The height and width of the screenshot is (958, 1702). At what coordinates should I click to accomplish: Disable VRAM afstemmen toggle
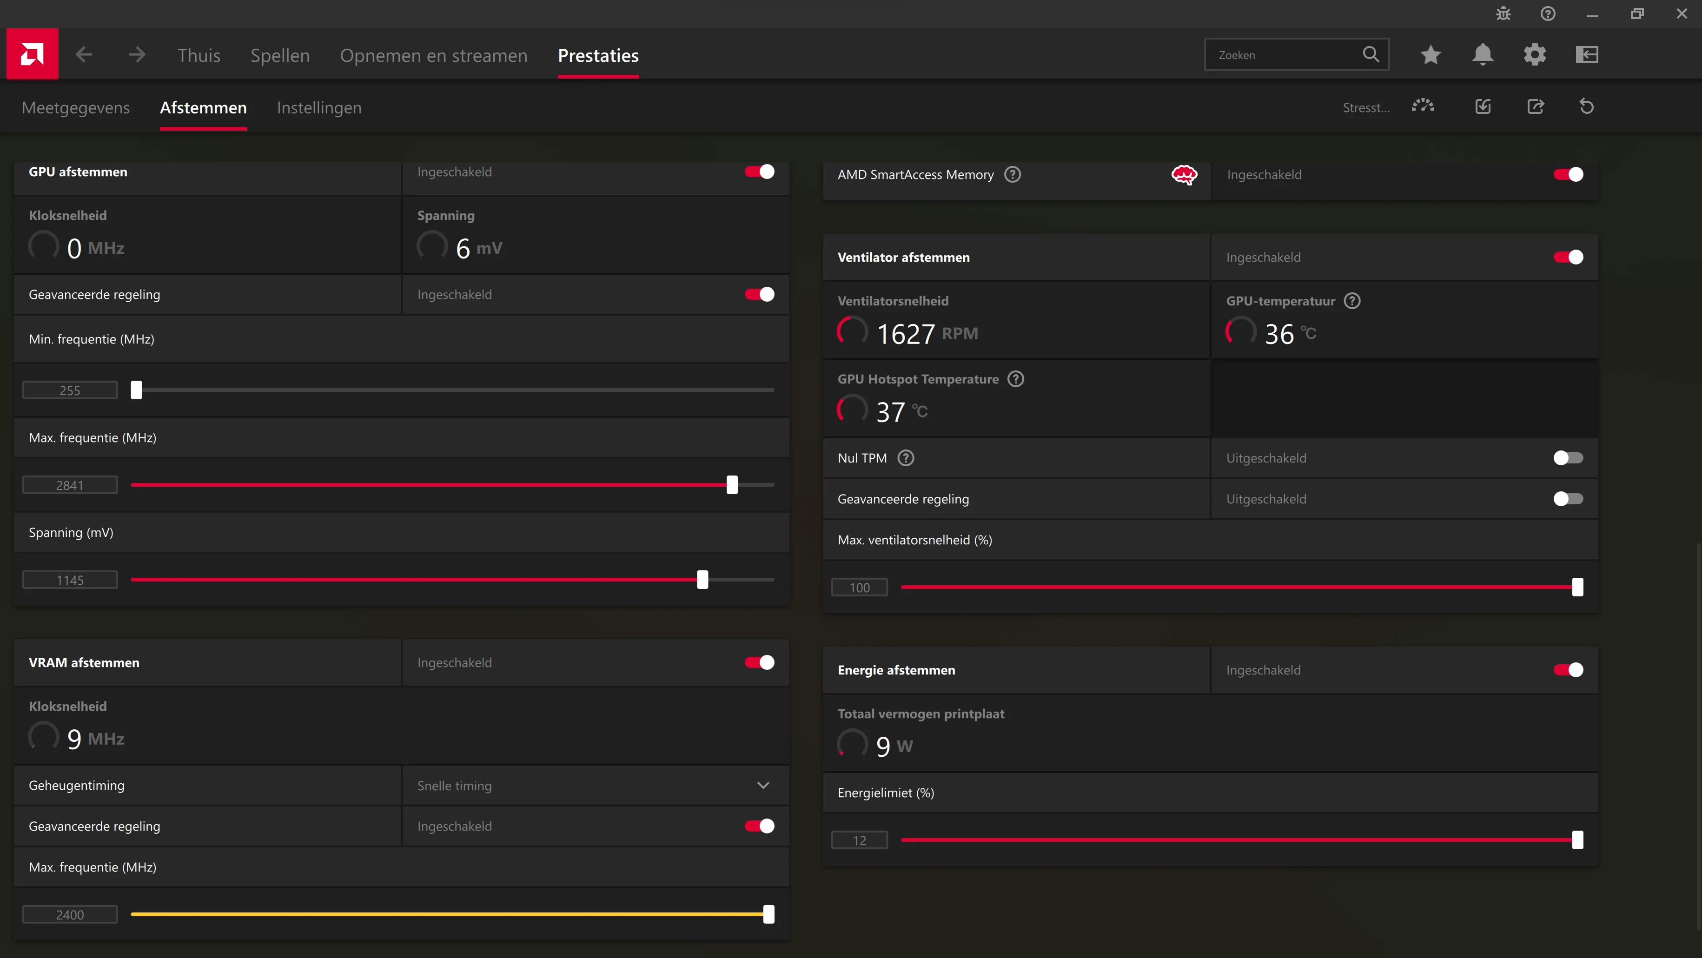[760, 663]
